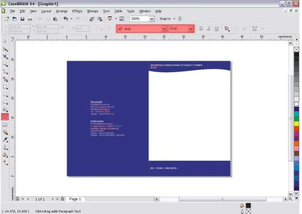Pick the Polygon tool
The image size is (302, 214).
pyautogui.click(x=5, y=102)
